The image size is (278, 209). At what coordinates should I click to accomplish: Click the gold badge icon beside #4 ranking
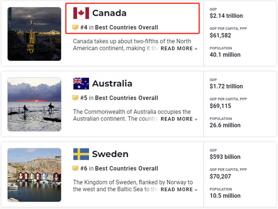pyautogui.click(x=75, y=27)
